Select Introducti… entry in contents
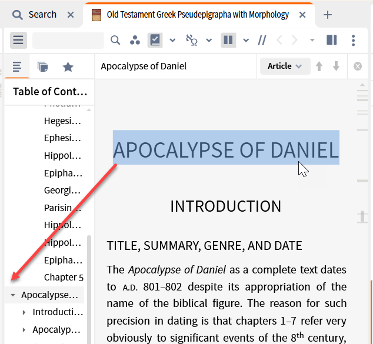 (58, 312)
